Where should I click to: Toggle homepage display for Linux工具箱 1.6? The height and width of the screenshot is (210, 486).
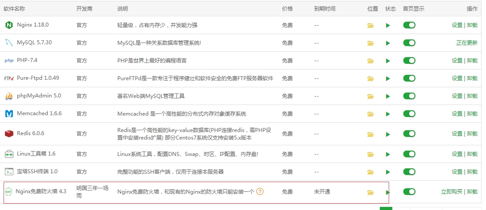(409, 154)
